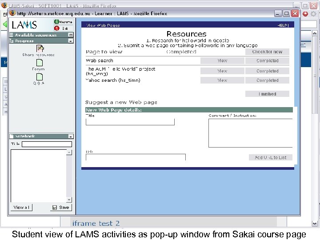Save the notebook entry
The image size is (320, 240).
coord(61,208)
